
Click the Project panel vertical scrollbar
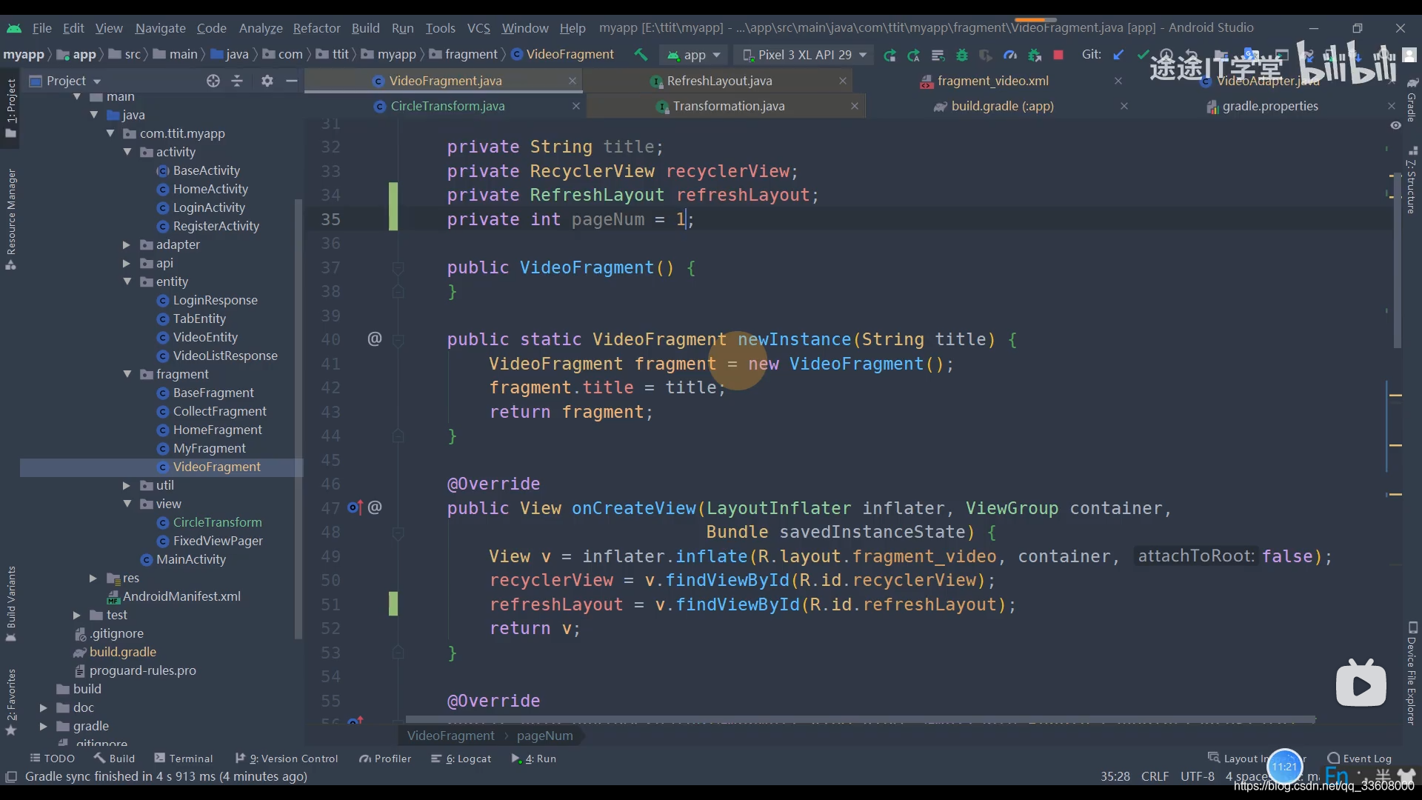pos(298,419)
